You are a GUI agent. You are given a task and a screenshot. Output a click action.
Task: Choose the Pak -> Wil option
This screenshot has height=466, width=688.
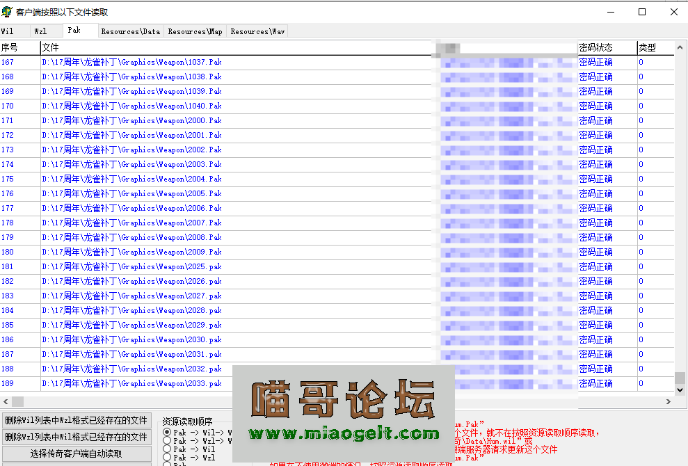pyautogui.click(x=167, y=449)
